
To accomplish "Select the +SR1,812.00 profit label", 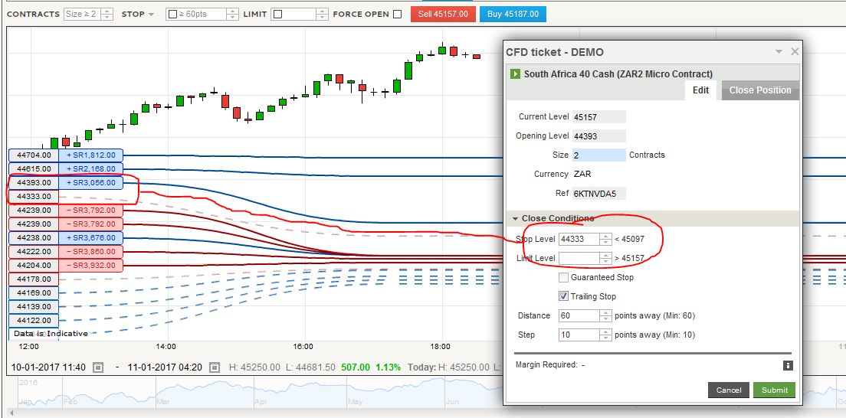I will point(90,155).
